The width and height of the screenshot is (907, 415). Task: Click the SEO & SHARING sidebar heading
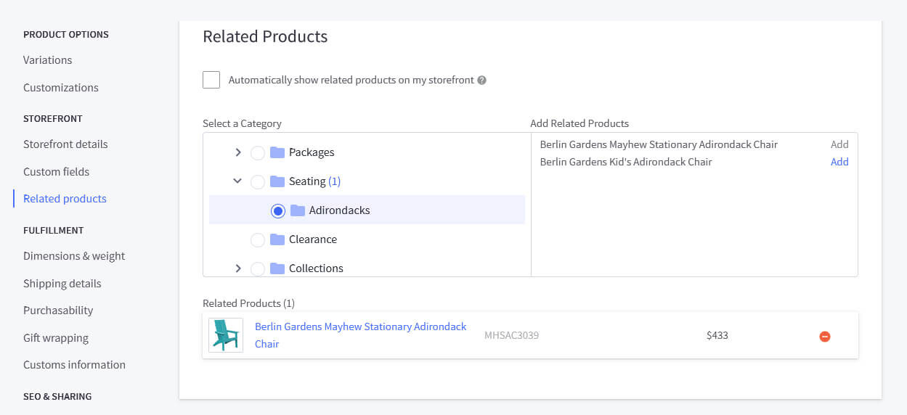pyautogui.click(x=57, y=397)
